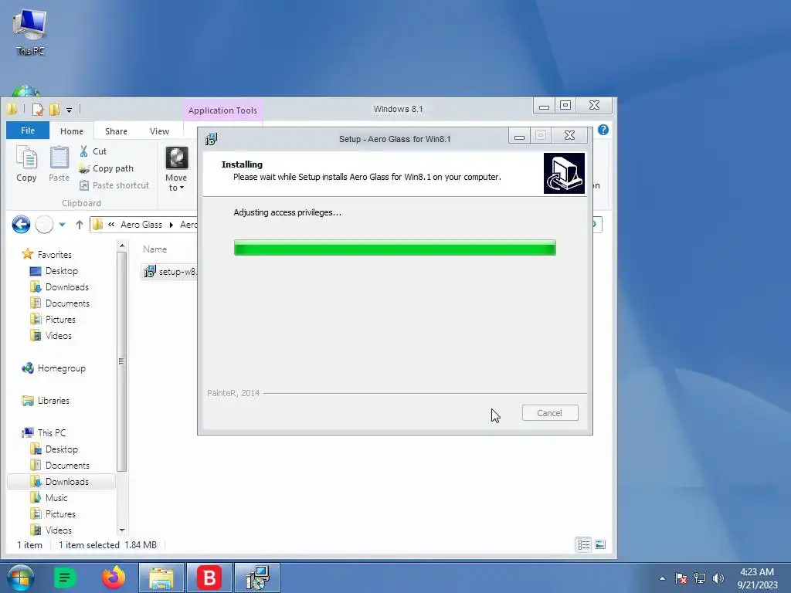Click the Move to ribbon button
Viewport: 791px width, 593px height.
point(176,169)
